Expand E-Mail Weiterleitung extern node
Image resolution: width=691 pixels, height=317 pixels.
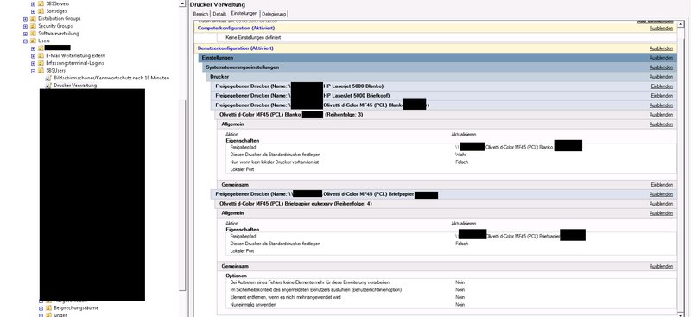coord(33,56)
